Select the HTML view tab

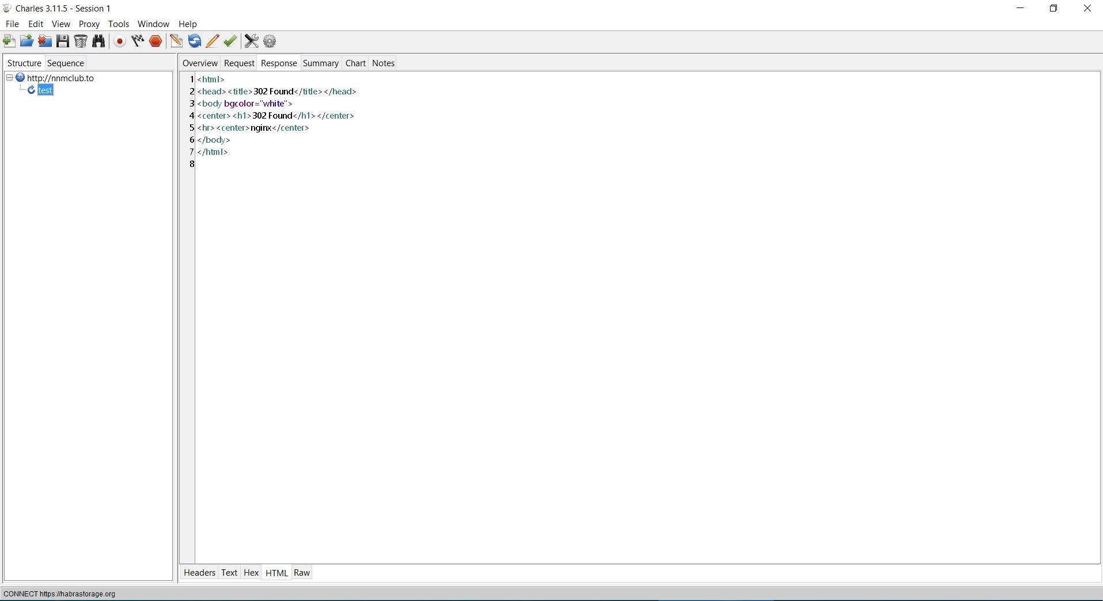tap(276, 573)
